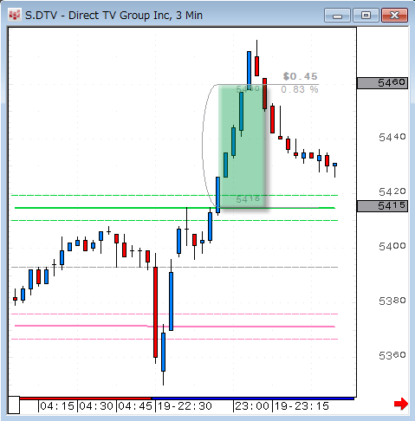Close the S.DTV chart window
Image resolution: width=415 pixels, height=421 pixels.
394,15
